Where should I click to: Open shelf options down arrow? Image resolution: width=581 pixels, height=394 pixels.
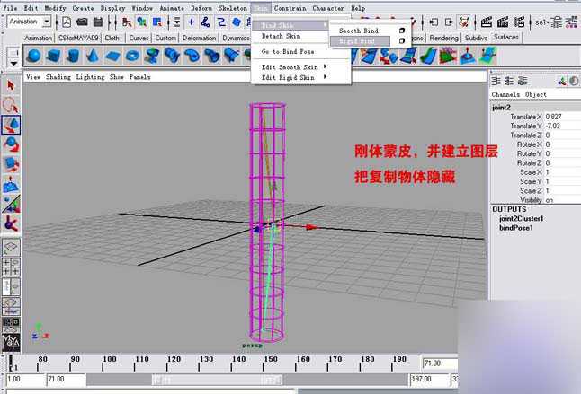pyautogui.click(x=14, y=63)
